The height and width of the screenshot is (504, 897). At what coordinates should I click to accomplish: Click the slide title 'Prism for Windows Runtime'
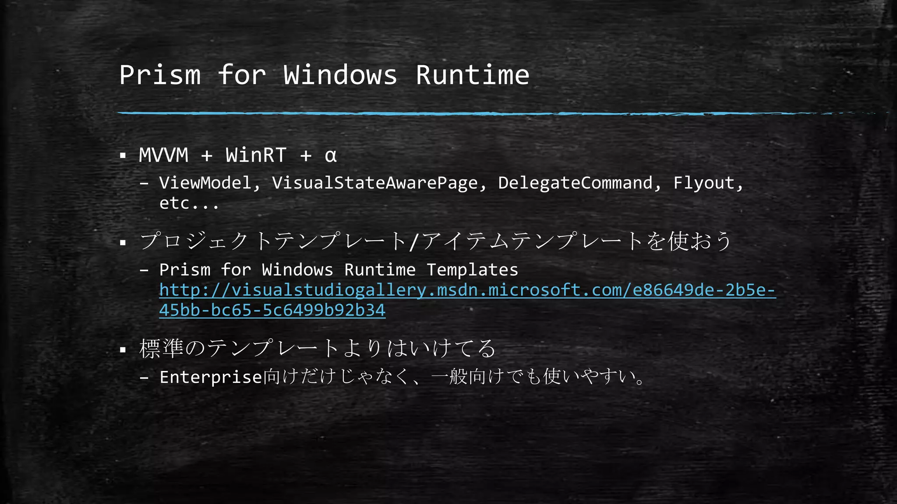pos(325,75)
